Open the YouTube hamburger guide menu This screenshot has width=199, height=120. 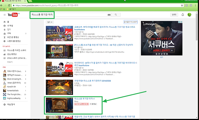click(5, 15)
